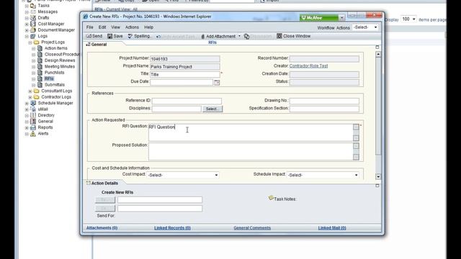The width and height of the screenshot is (461, 259).
Task: Click the General icon in the tree
Action: 33,122
